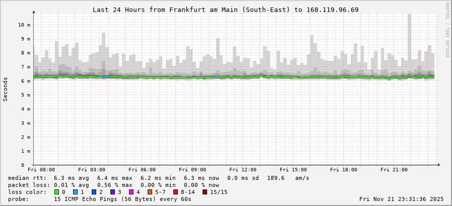
Task: Click the Fri 21:00 time axis label
Action: pos(394,170)
